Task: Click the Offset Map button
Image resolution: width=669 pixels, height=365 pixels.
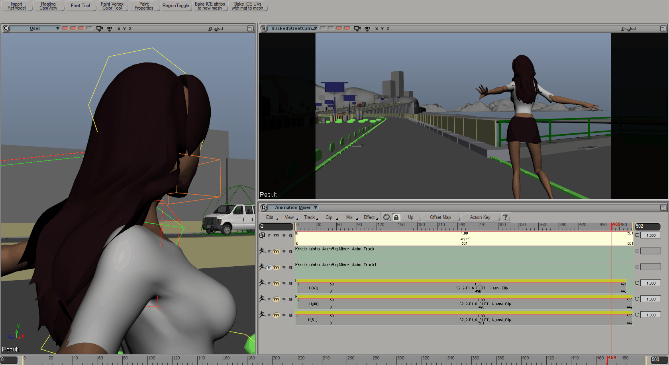Action: pos(440,217)
